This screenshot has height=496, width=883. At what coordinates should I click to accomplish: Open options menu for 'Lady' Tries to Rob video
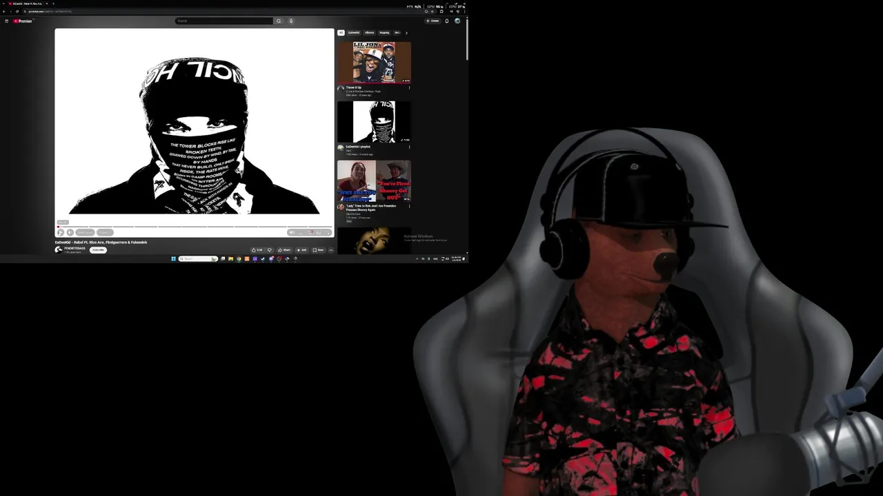pos(409,206)
